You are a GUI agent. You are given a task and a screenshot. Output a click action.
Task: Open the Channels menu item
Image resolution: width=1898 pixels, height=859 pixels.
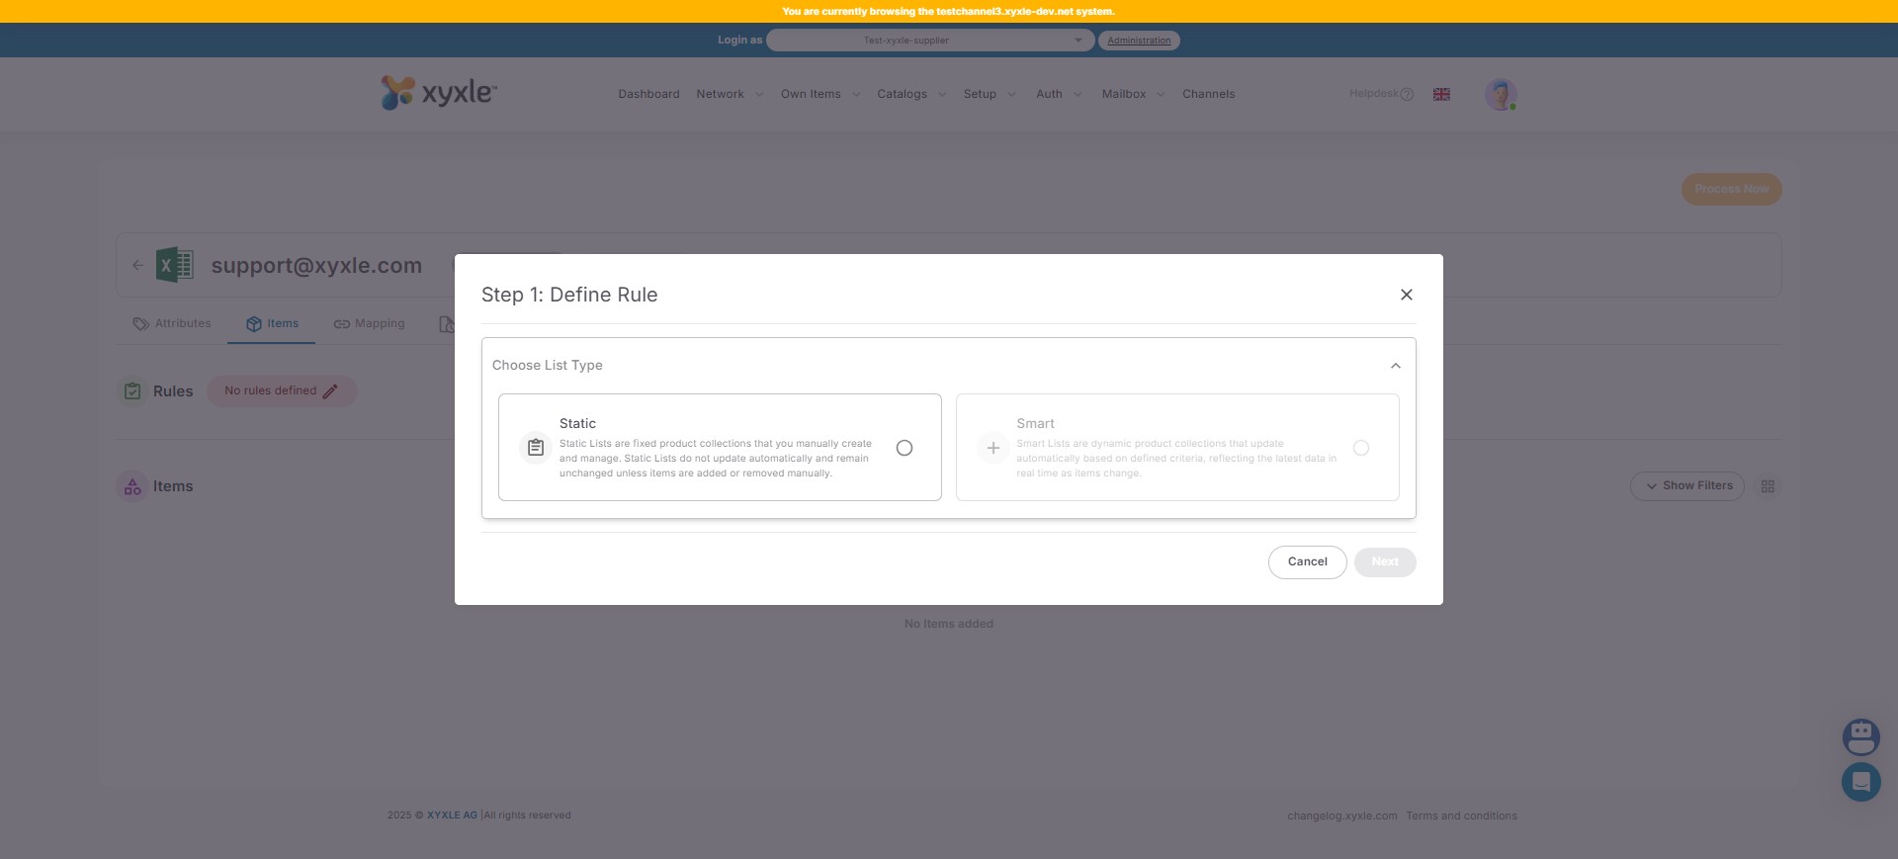point(1208,94)
